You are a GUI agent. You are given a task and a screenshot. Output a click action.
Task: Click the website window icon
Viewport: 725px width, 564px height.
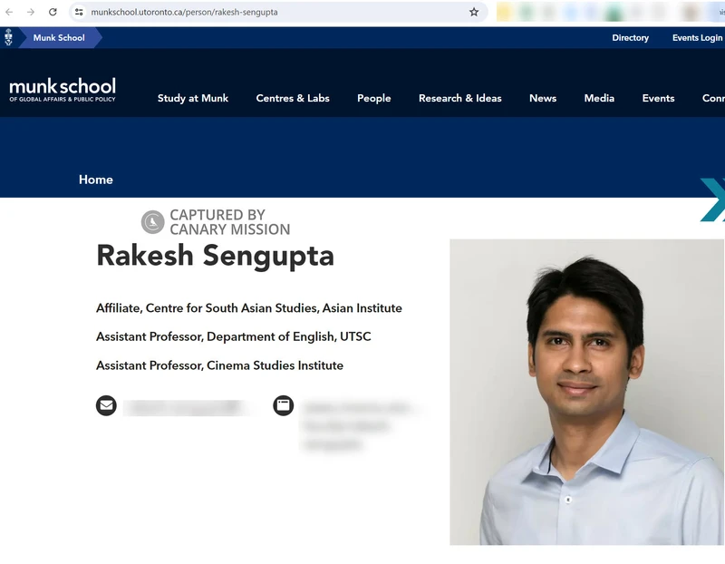click(284, 405)
